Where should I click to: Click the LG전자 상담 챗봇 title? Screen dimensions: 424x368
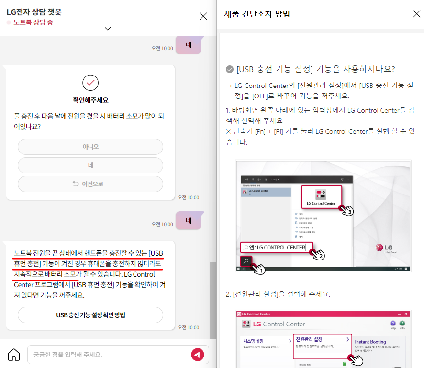34,12
